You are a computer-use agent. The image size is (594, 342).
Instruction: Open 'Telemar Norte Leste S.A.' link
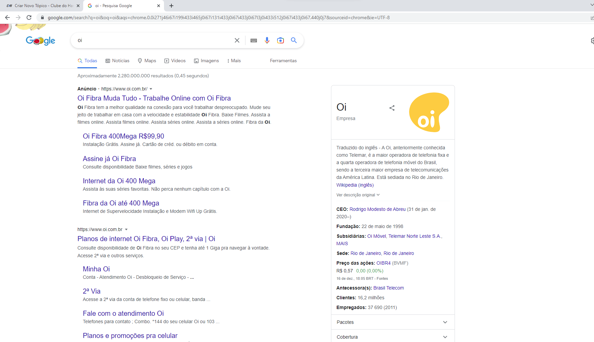point(415,236)
